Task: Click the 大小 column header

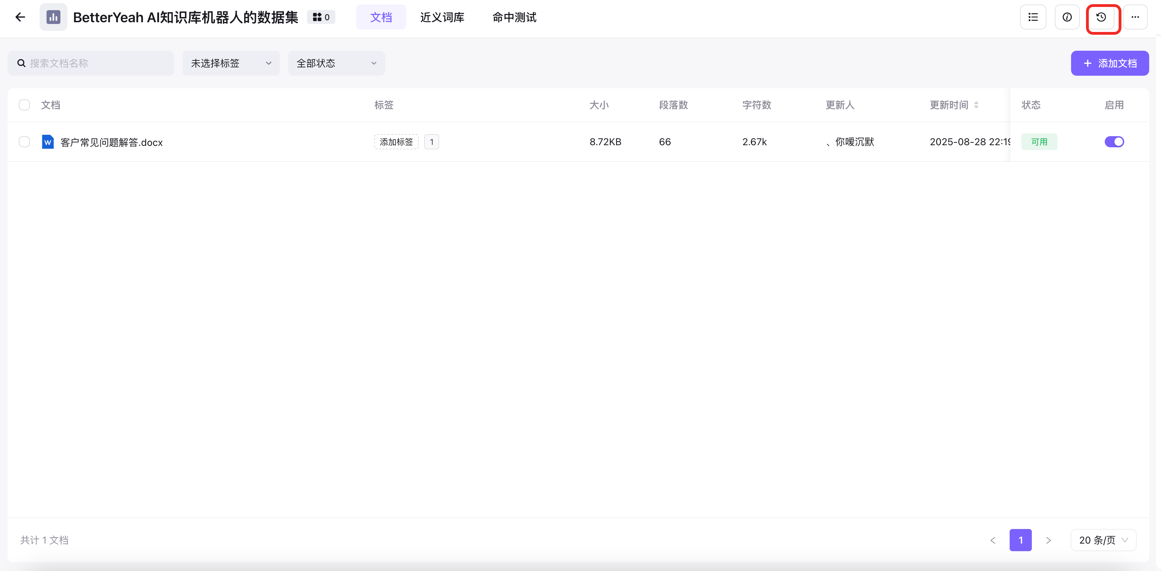Action: coord(599,105)
